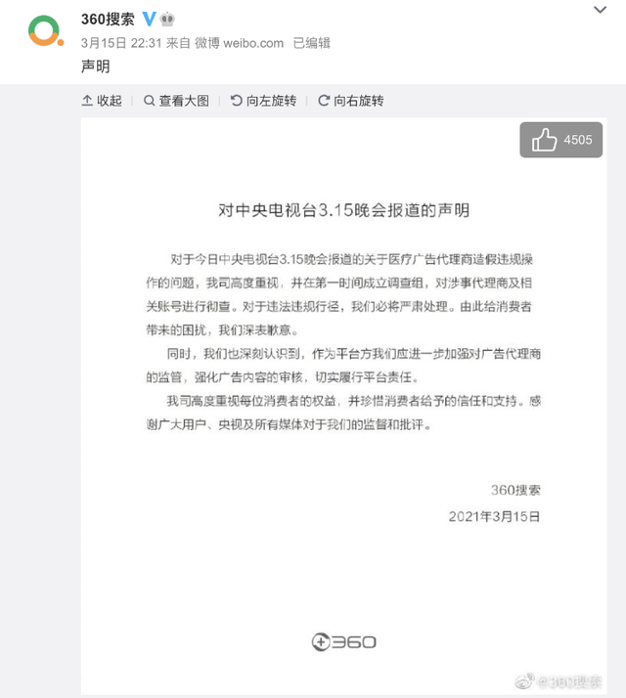This screenshot has height=698, width=626.
Task: Click the counterclockwise rotate arrow icon
Action: coord(236,101)
